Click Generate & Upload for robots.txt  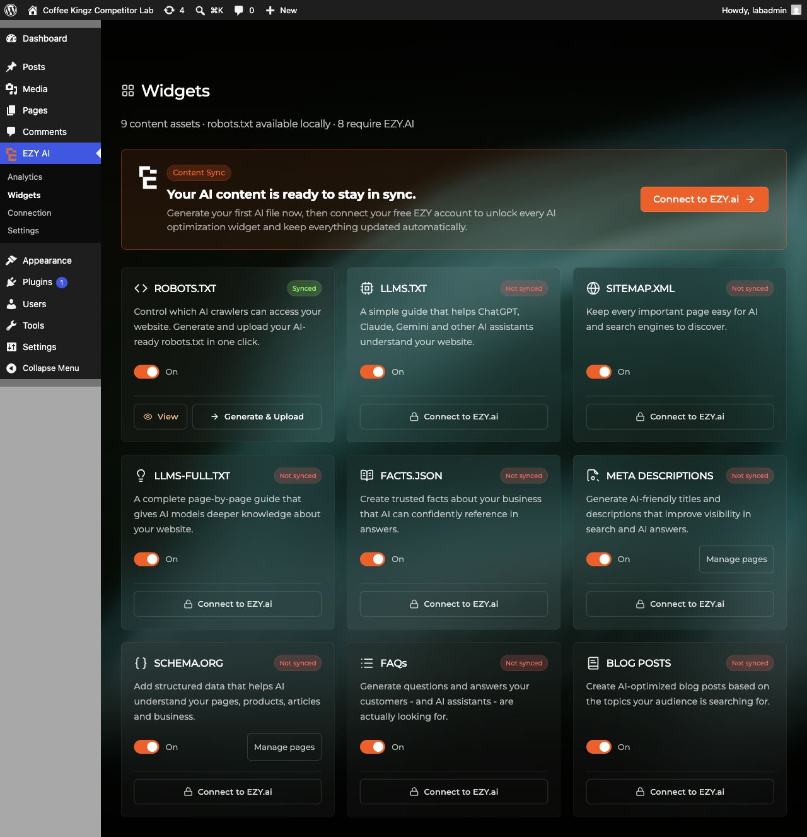pos(257,416)
